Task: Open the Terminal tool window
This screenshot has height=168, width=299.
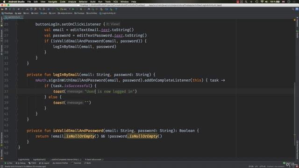Action: [x=76, y=163]
